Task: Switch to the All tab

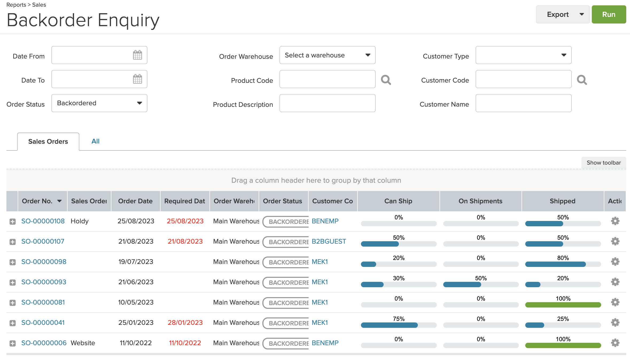Action: [95, 141]
